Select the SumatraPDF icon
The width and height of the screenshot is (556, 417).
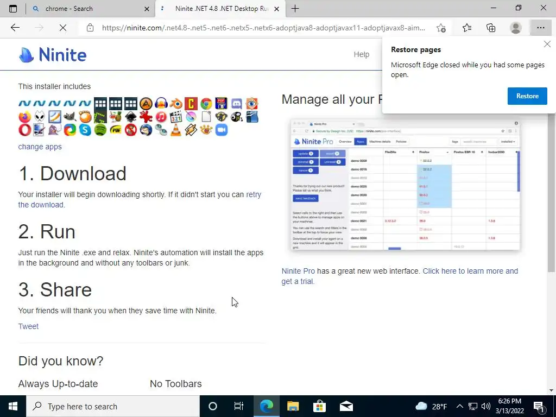(x=115, y=130)
